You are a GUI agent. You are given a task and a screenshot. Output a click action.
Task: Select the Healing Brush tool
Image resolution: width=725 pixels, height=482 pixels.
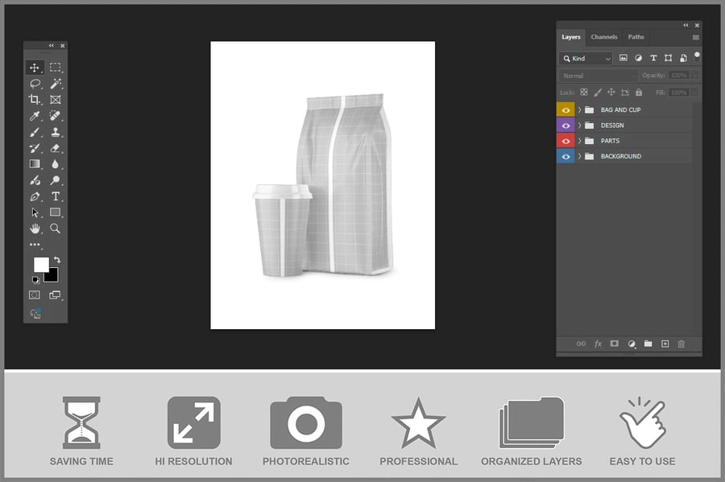55,115
